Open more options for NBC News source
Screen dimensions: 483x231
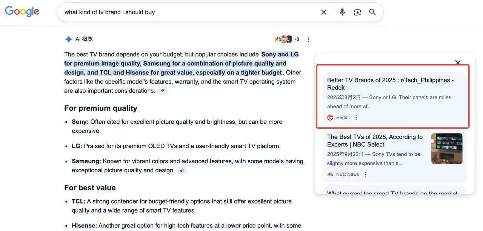coord(365,174)
